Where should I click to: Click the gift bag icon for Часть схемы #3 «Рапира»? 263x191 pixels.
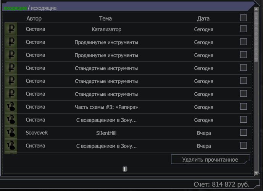11,107
